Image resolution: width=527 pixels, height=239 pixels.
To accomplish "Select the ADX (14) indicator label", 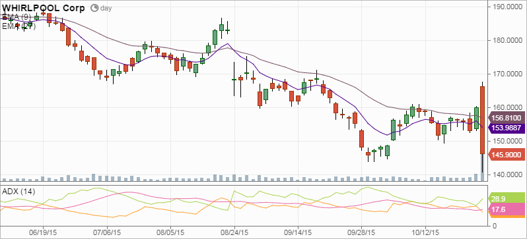I will coord(18,192).
